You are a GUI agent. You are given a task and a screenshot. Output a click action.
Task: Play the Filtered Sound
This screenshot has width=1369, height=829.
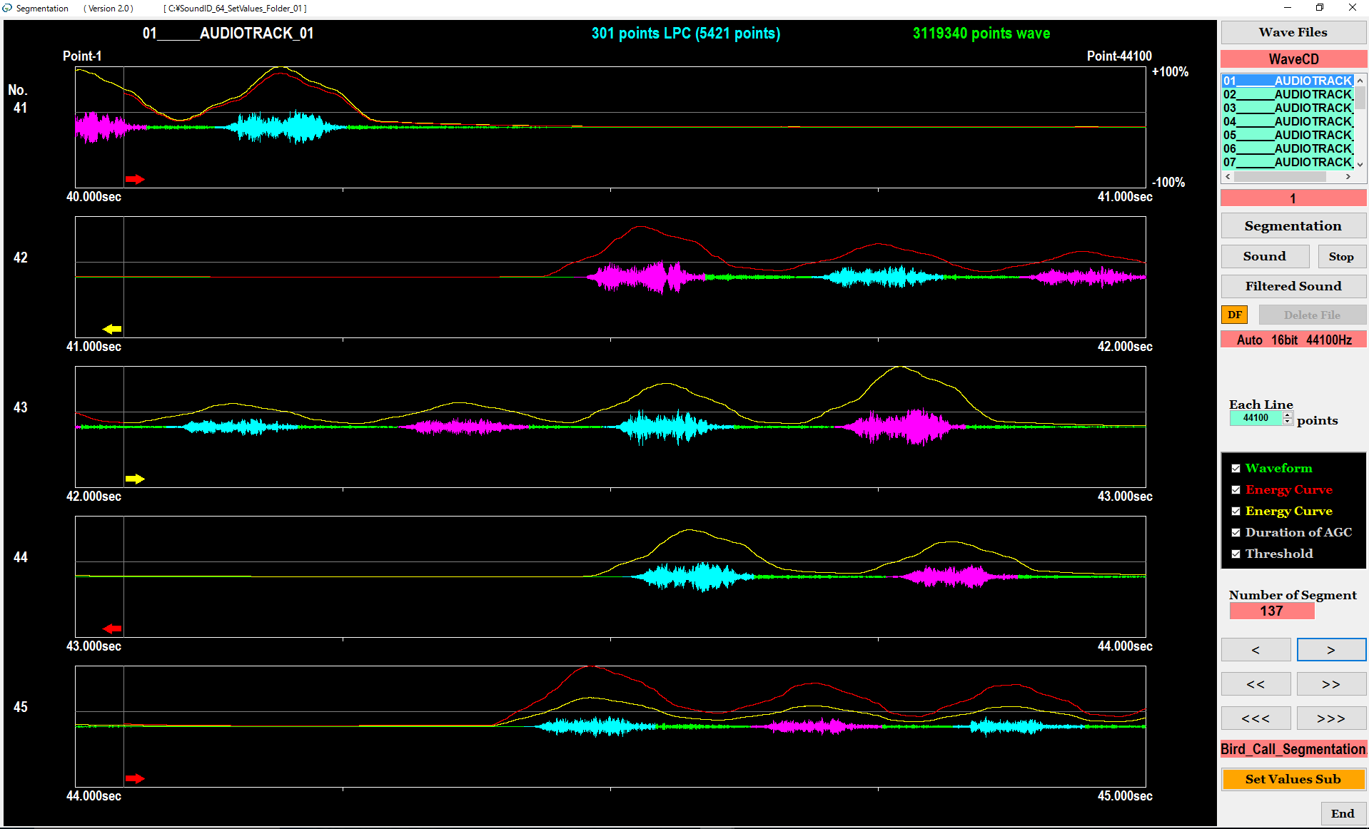point(1293,286)
